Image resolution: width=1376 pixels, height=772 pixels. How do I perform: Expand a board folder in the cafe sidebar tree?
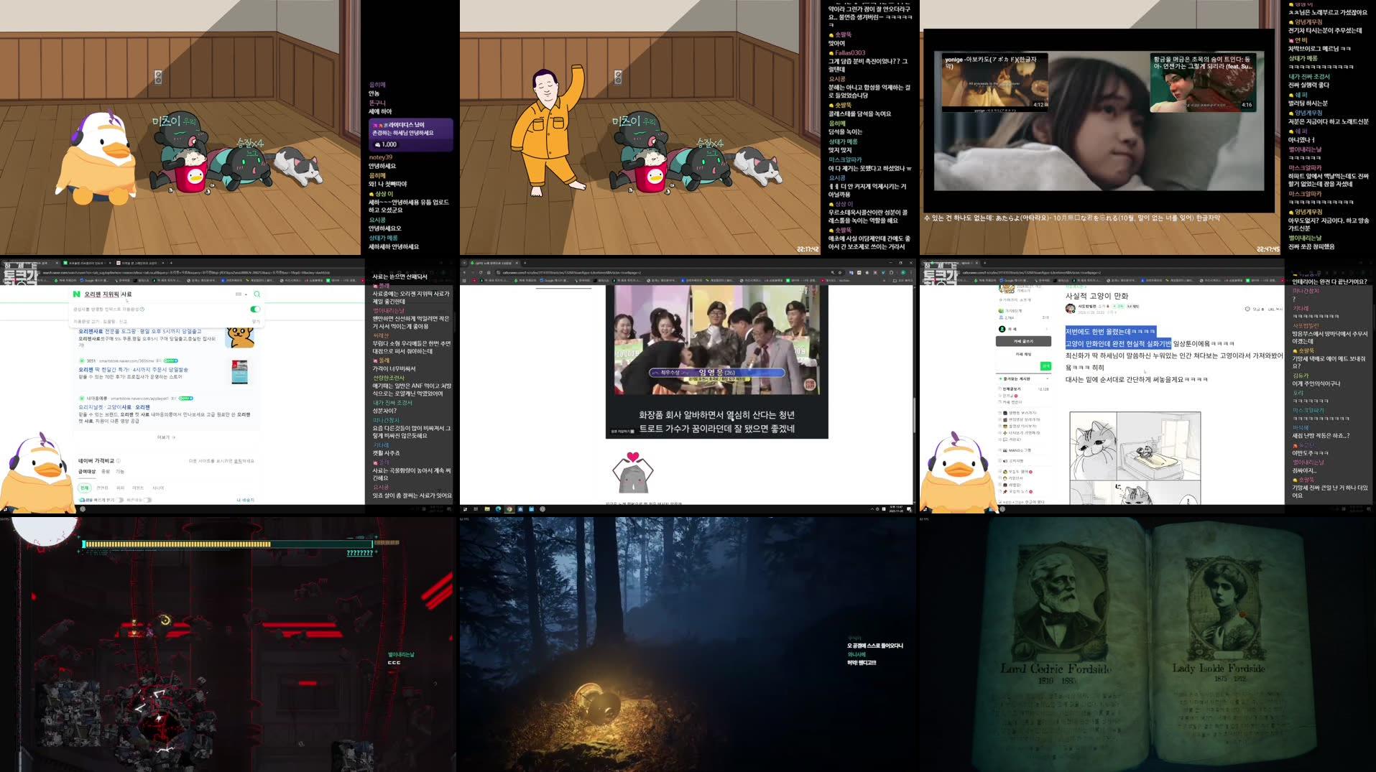pos(1000,413)
